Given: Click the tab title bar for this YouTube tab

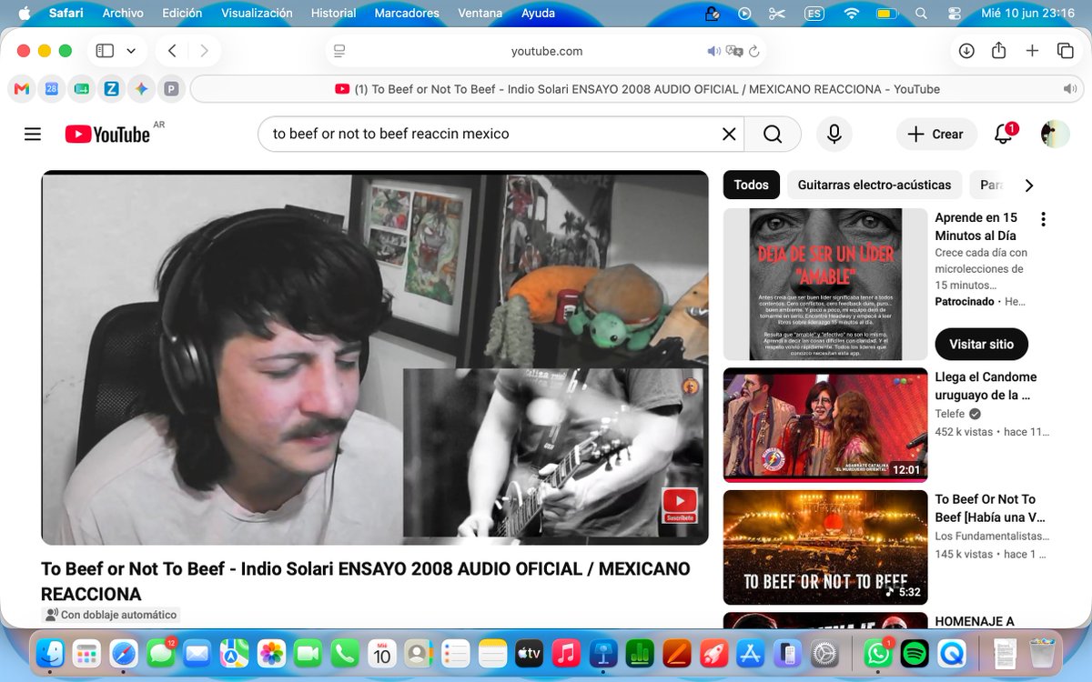Looking at the screenshot, I should tap(637, 89).
